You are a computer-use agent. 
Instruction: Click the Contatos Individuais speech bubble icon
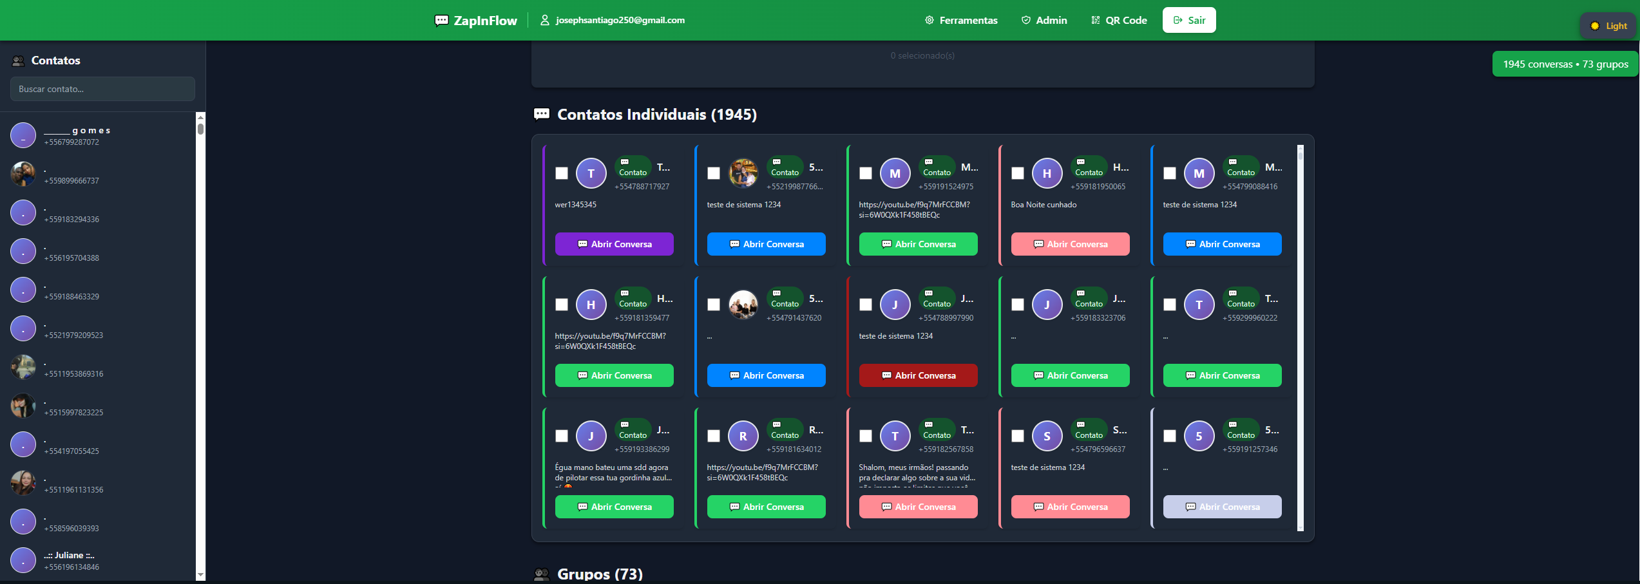pyautogui.click(x=542, y=115)
